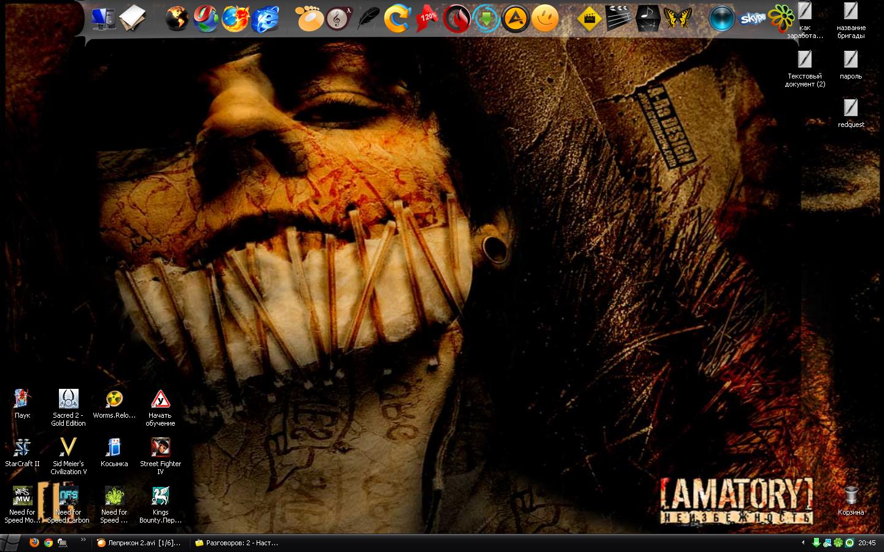
Task: Open My Computer from the top dock
Action: [x=103, y=18]
